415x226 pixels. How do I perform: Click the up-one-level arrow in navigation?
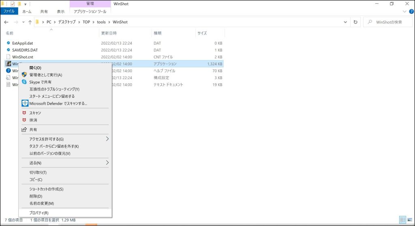(x=30, y=22)
